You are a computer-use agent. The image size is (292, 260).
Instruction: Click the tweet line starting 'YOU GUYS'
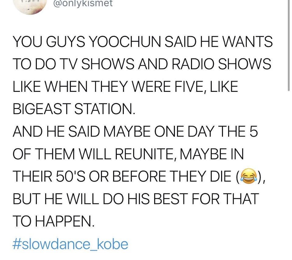(x=143, y=42)
